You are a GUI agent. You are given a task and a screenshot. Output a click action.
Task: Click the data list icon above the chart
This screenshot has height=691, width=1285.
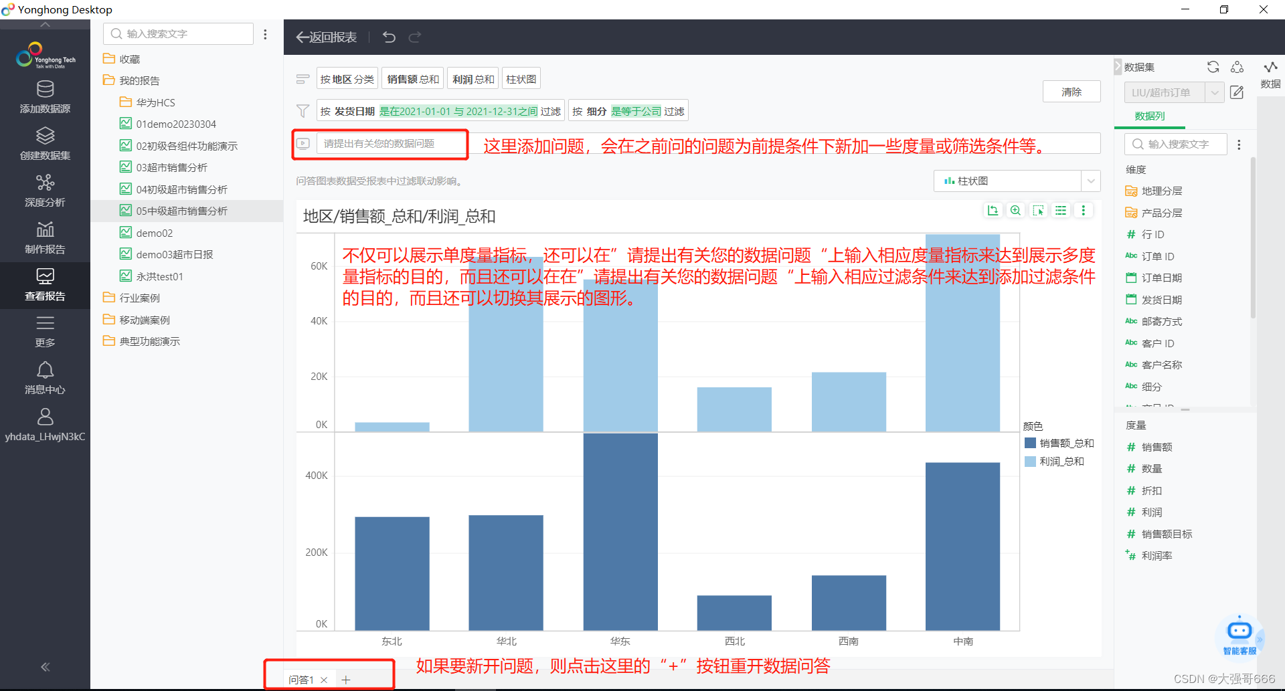point(1061,210)
